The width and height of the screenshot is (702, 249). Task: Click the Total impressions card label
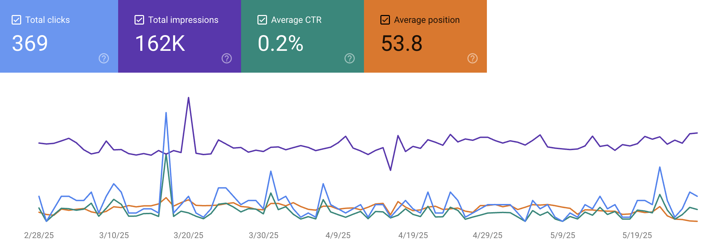tap(183, 20)
